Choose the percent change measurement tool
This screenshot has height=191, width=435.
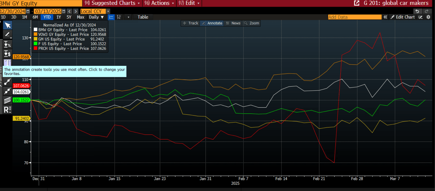point(7,44)
